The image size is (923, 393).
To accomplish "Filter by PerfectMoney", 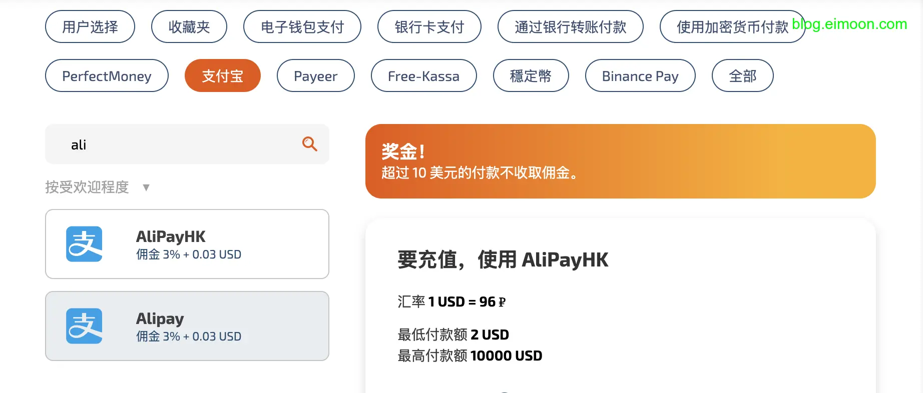I will pos(107,76).
